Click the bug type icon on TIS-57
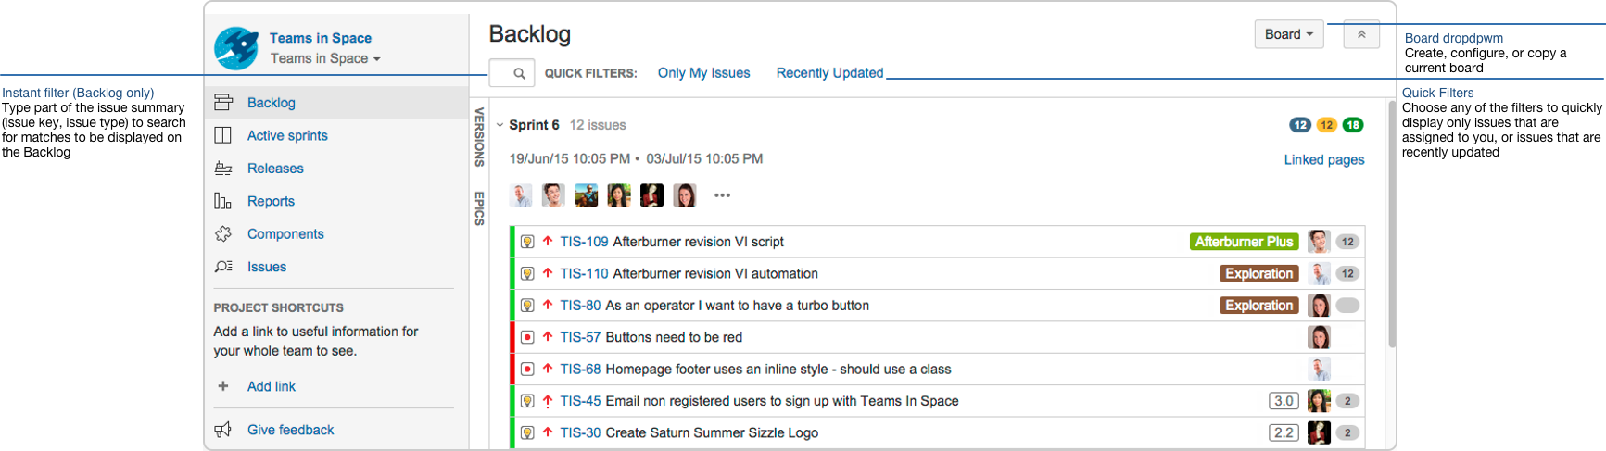The height and width of the screenshot is (451, 1606). coord(527,337)
